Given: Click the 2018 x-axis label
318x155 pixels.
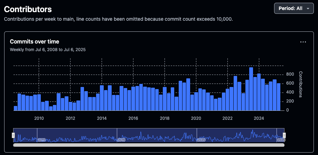Looking at the screenshot, I should (x=165, y=118).
